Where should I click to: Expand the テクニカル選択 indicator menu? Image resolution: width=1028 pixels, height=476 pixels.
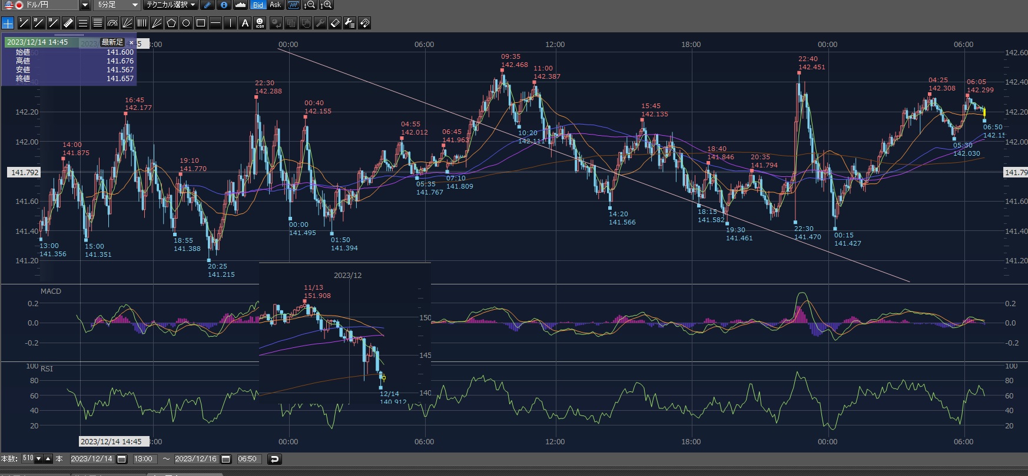(x=171, y=5)
